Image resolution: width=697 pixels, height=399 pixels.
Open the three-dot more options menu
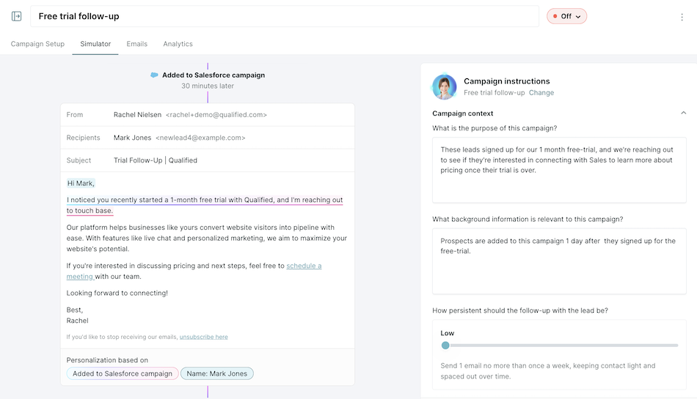[x=682, y=17]
